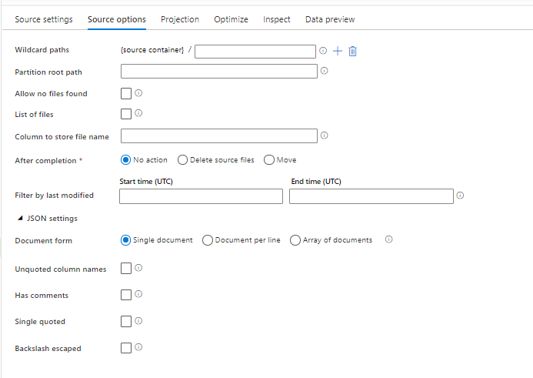Viewport: 533px width, 378px height.
Task: Click info icon for Allow no files found
Action: tap(139, 93)
